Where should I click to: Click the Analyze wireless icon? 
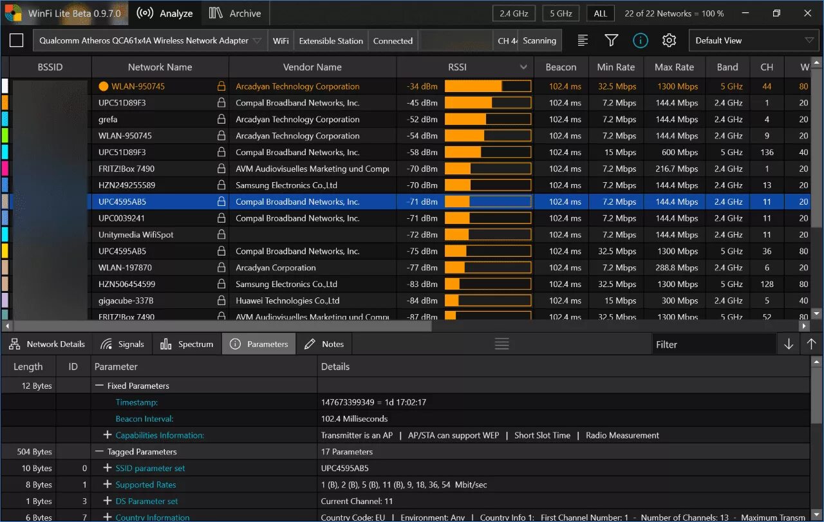(x=145, y=13)
